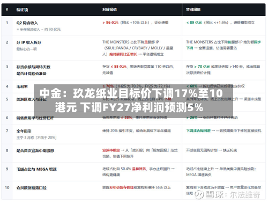Select the '是否首次宣派中期股息' row title
The image size is (268, 203).
pos(35,150)
